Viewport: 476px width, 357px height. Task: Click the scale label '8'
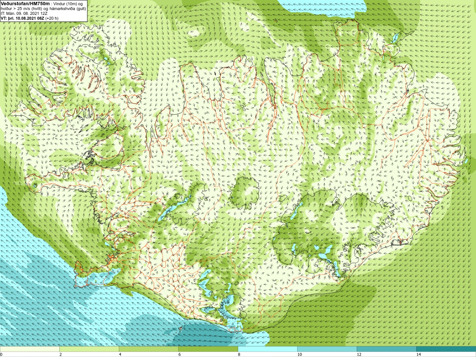239,354
